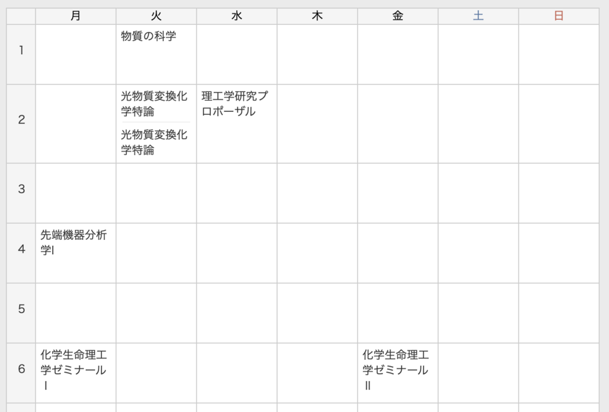Select the 土 Saturday header
Viewport: 609px width, 412px height.
pos(477,15)
